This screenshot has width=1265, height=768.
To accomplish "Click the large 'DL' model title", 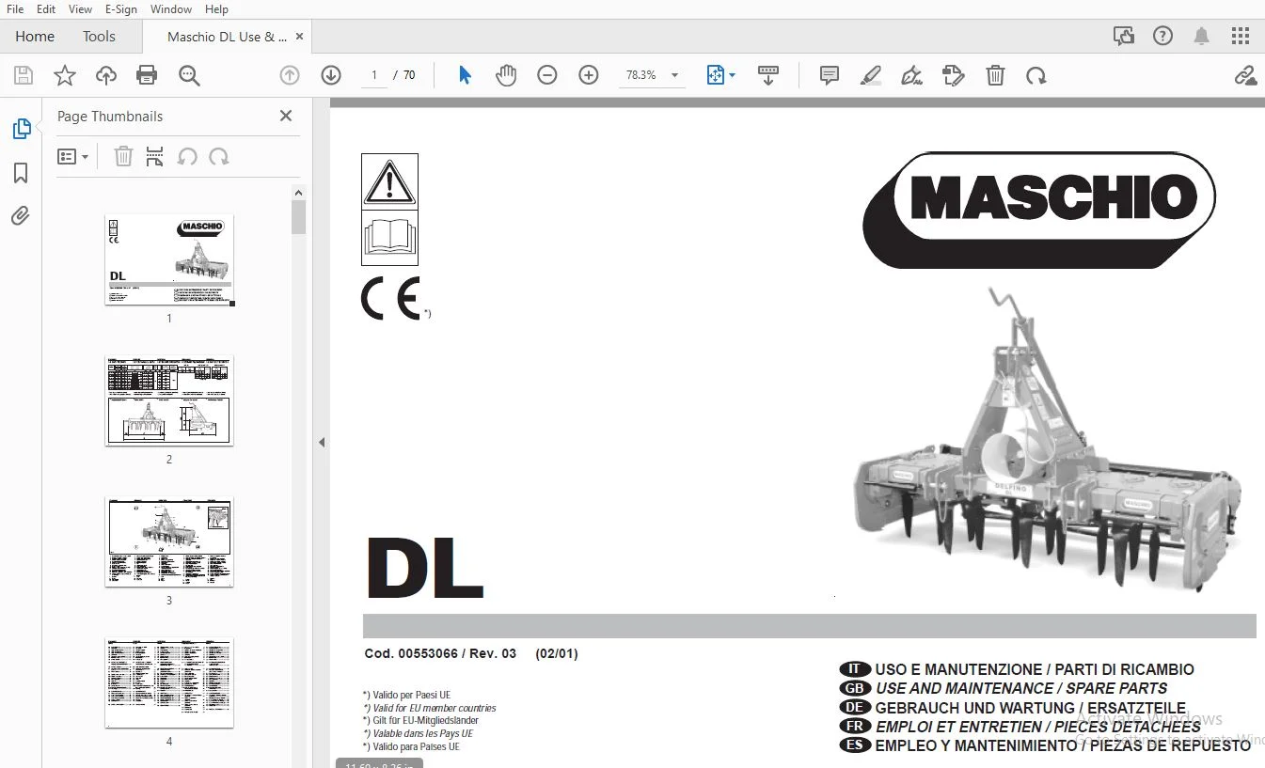I will [x=424, y=568].
